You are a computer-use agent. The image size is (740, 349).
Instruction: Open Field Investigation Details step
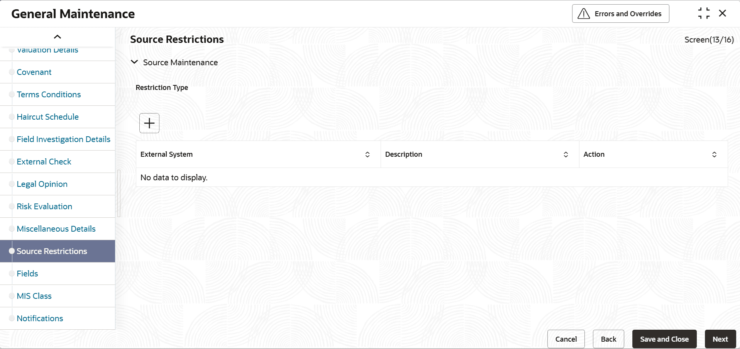click(x=64, y=139)
